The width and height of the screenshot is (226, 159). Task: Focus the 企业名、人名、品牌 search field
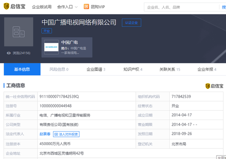coord(182,7)
